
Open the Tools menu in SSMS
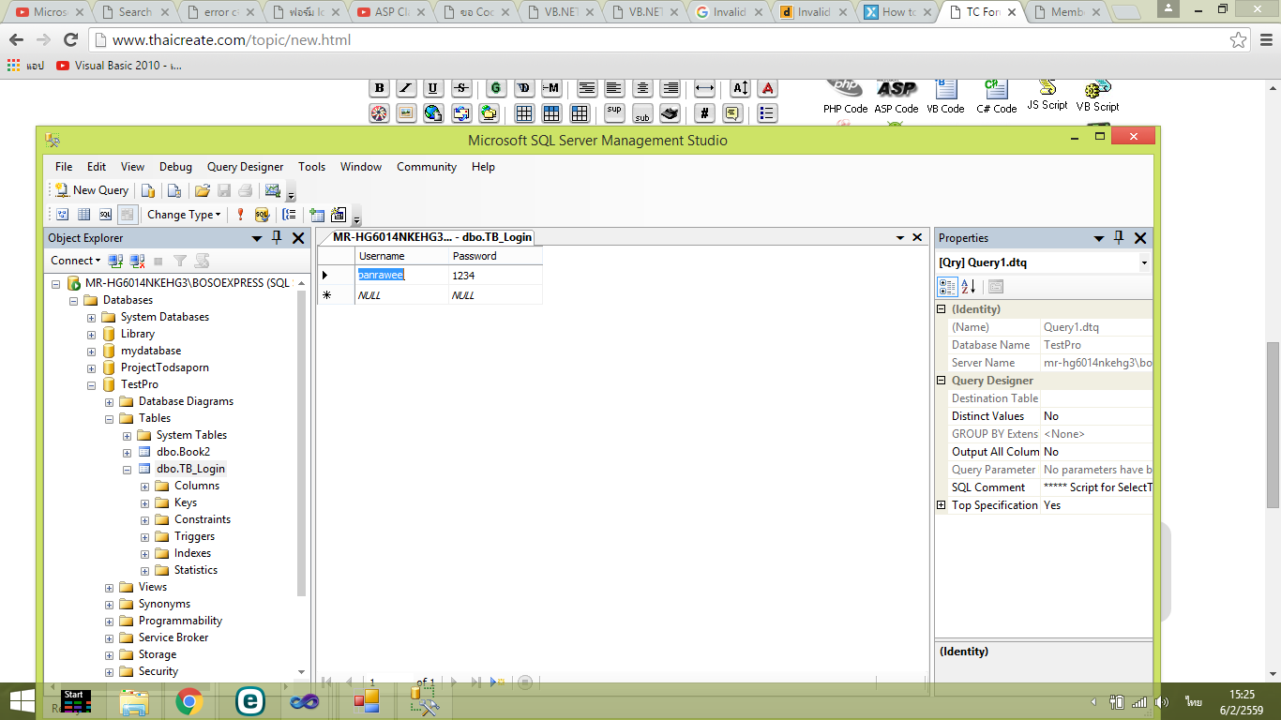tap(311, 167)
